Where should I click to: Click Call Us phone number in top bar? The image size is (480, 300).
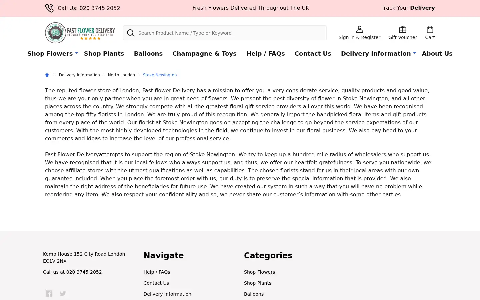tap(89, 8)
